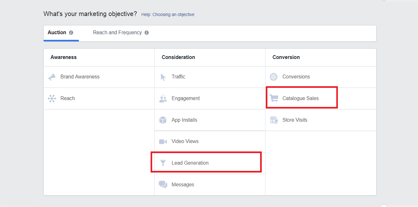Select the Conversions globe icon
Viewport: 418px width, 207px height.
pyautogui.click(x=274, y=77)
